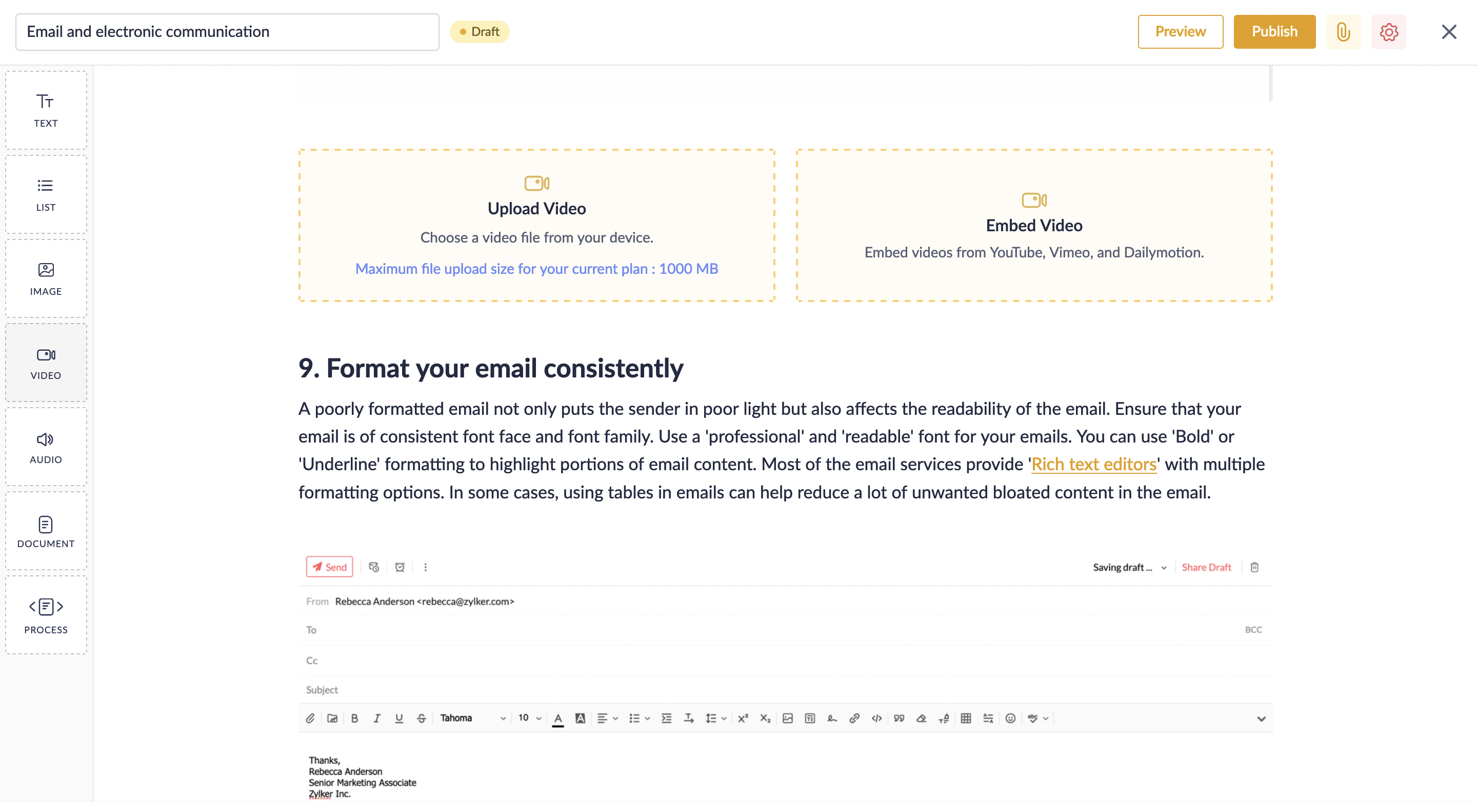Insert an IMAGE block from sidebar
1477x802 pixels.
click(46, 278)
